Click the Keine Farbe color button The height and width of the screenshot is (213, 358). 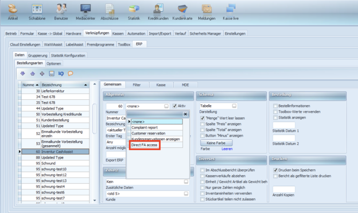(216, 143)
